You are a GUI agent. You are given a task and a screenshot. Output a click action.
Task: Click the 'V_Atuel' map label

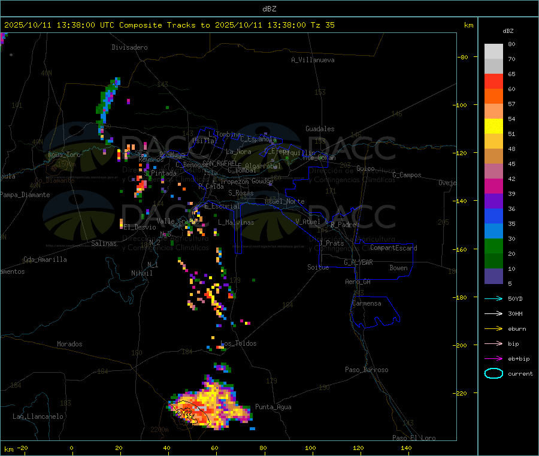[x=308, y=222]
